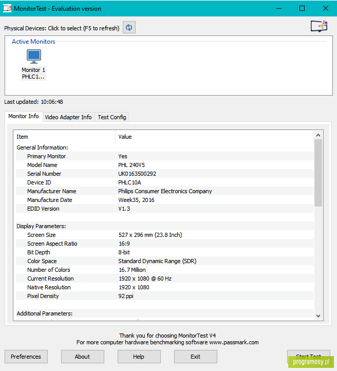Minimize the MonitorTest window
The height and width of the screenshot is (371, 337).
pyautogui.click(x=279, y=9)
